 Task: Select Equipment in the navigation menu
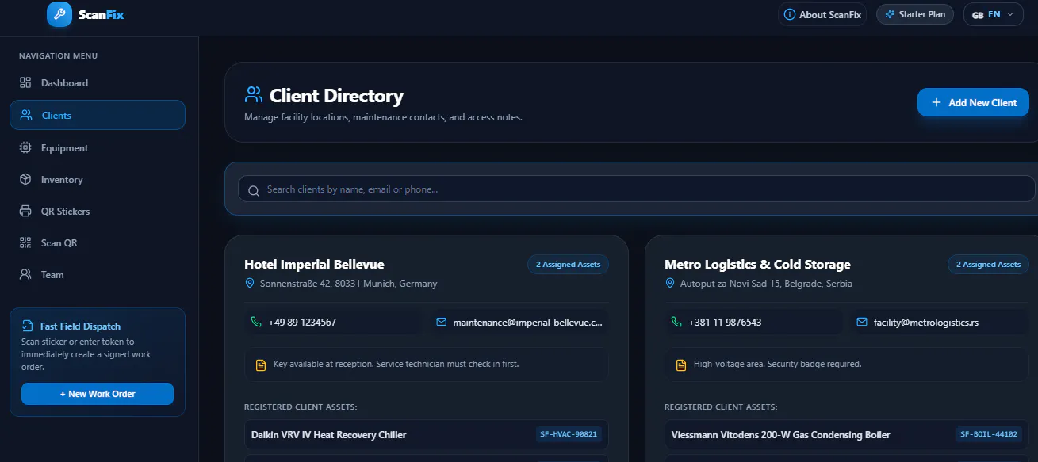coord(98,147)
